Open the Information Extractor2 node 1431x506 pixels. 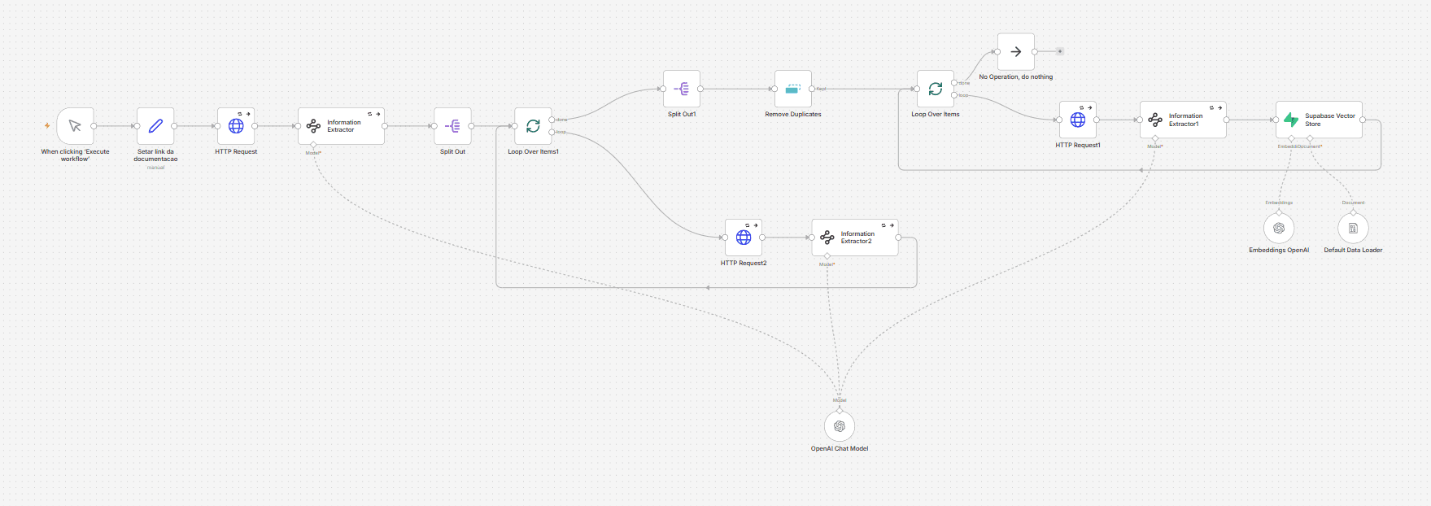pyautogui.click(x=855, y=238)
